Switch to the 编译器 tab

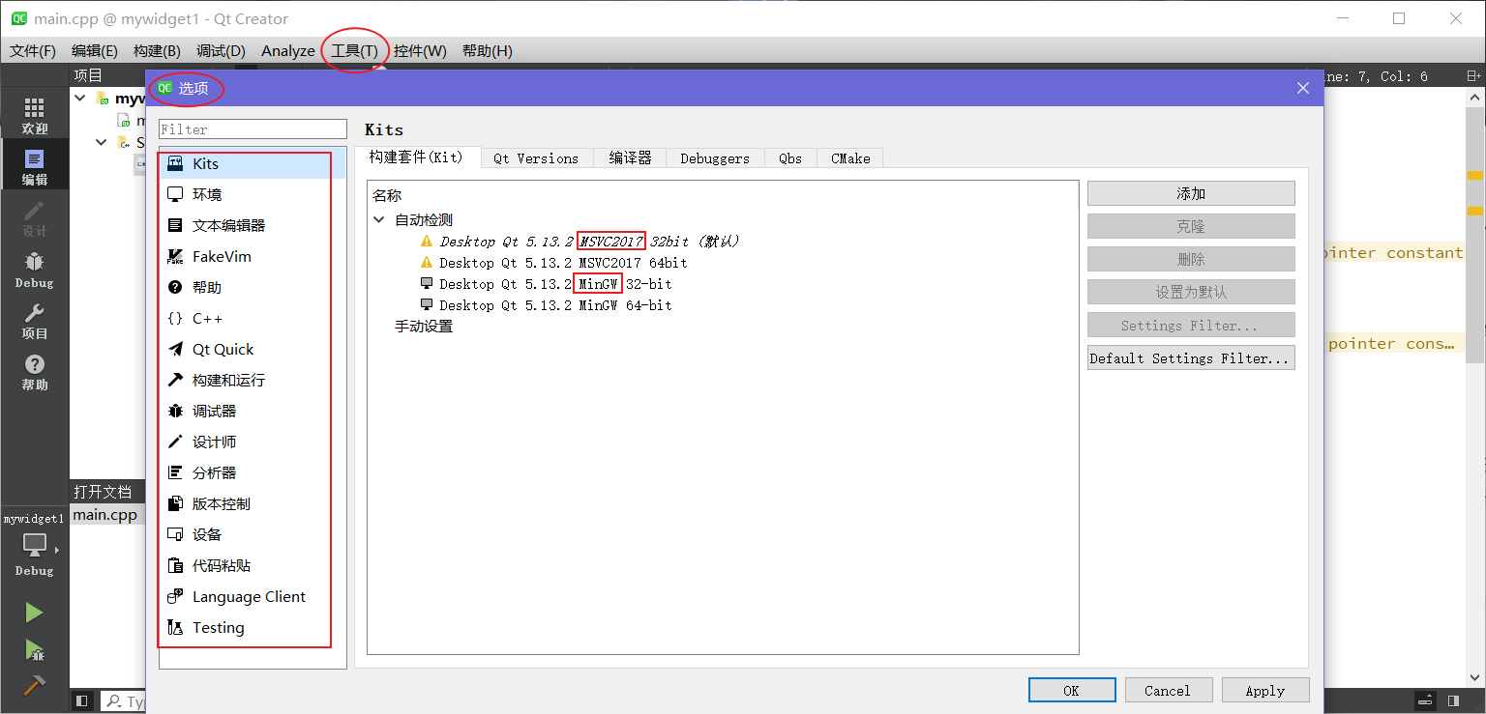(631, 158)
